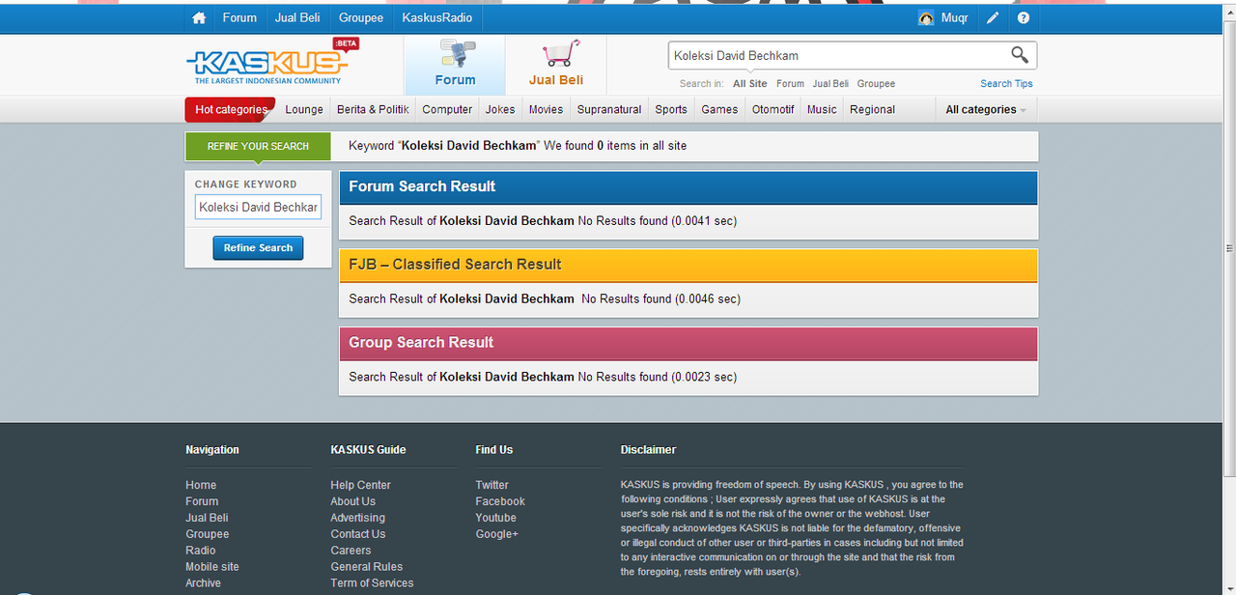Open the Sports category
The height and width of the screenshot is (595, 1236).
click(x=671, y=110)
